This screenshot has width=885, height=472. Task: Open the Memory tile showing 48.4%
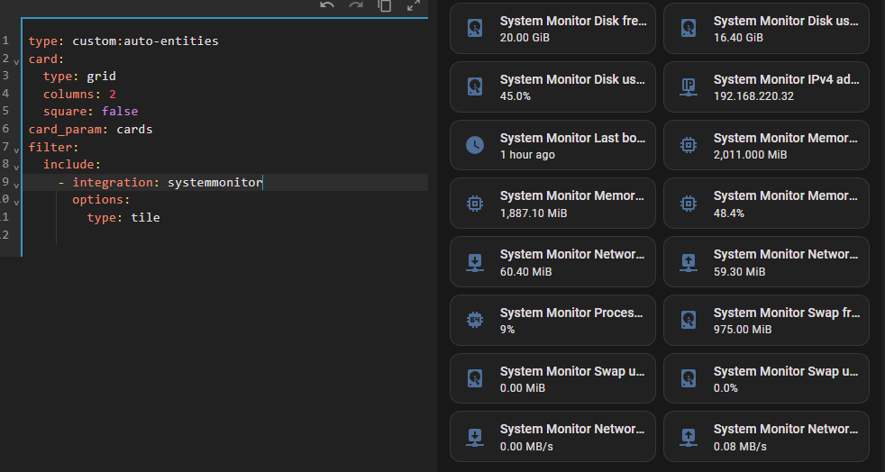(x=766, y=204)
